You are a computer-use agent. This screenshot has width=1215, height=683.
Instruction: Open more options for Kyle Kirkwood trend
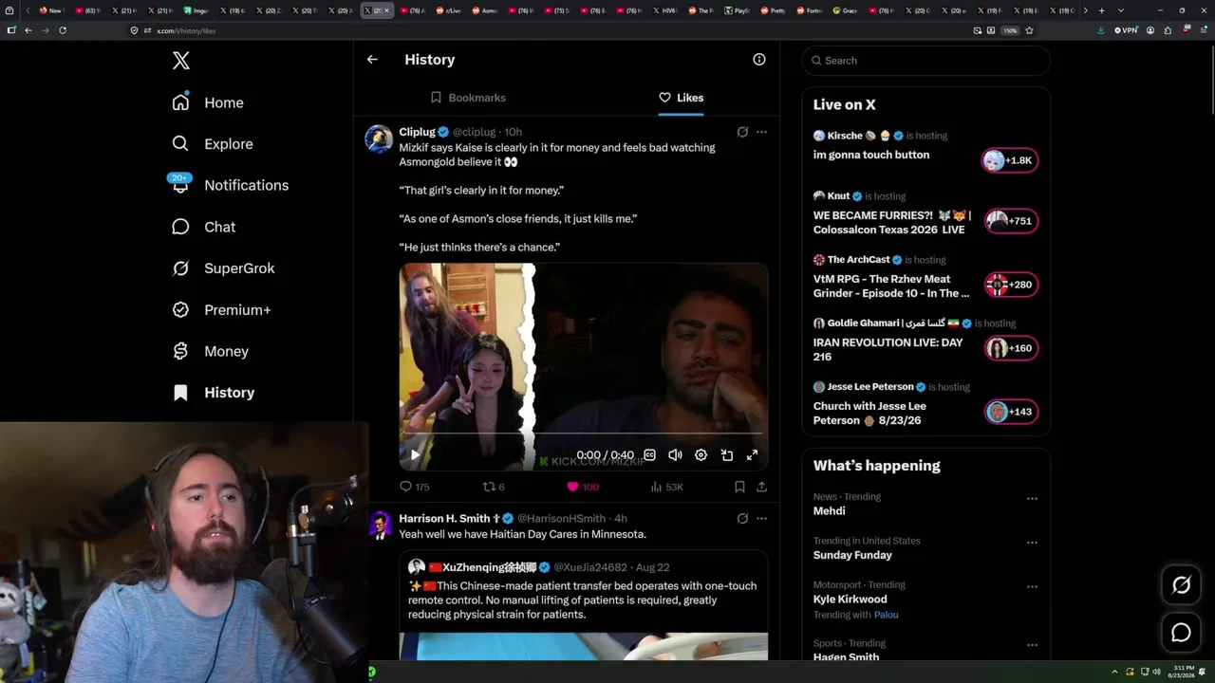click(1032, 587)
